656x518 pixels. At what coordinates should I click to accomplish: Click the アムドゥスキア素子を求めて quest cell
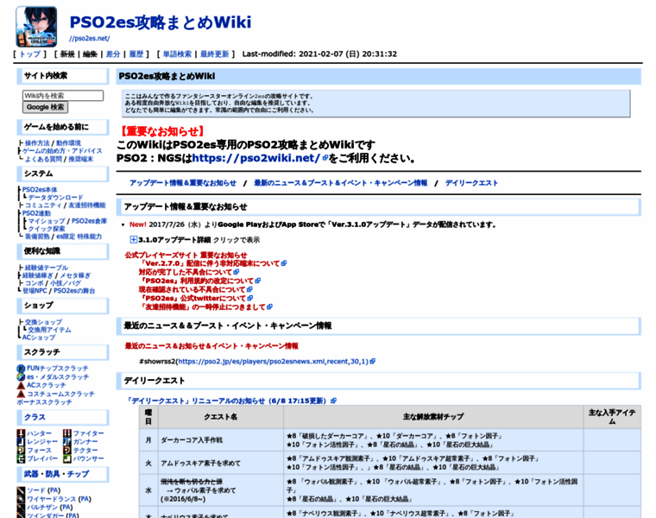click(x=221, y=463)
